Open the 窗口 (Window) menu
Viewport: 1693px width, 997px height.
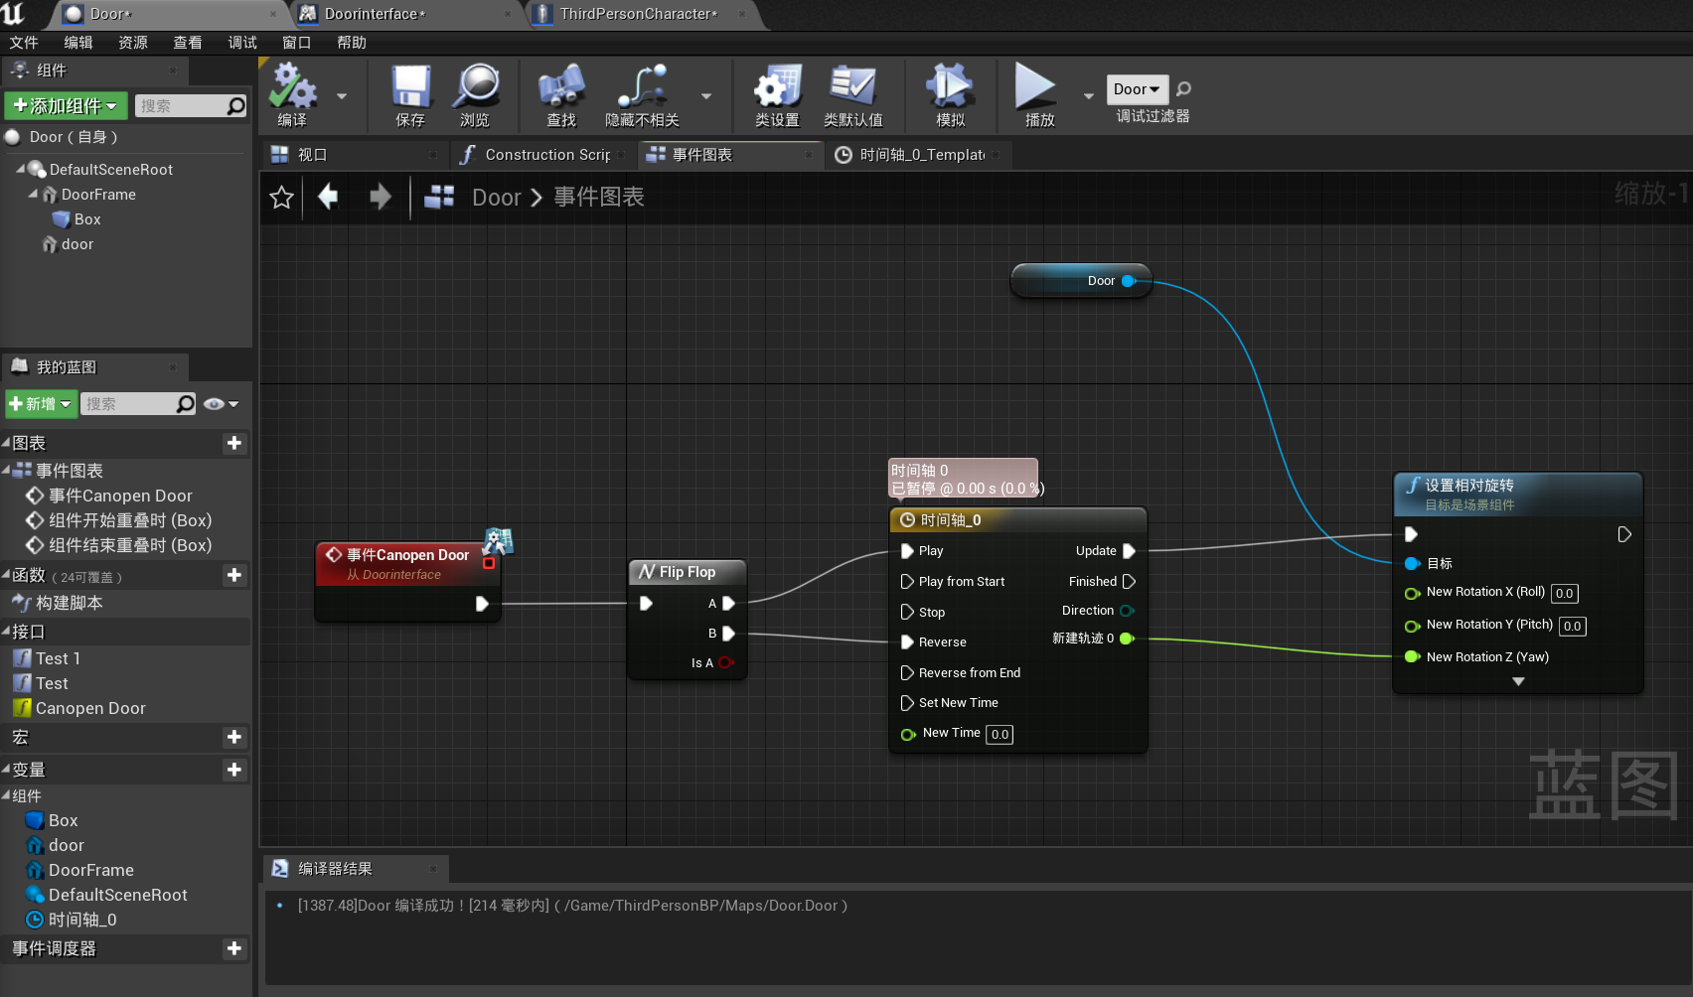point(296,43)
